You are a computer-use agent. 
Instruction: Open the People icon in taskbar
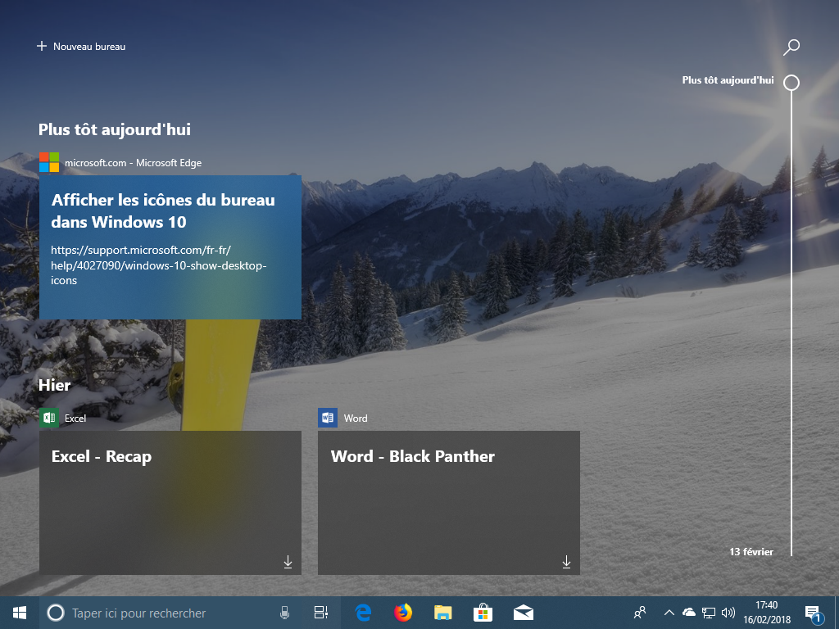[640, 613]
